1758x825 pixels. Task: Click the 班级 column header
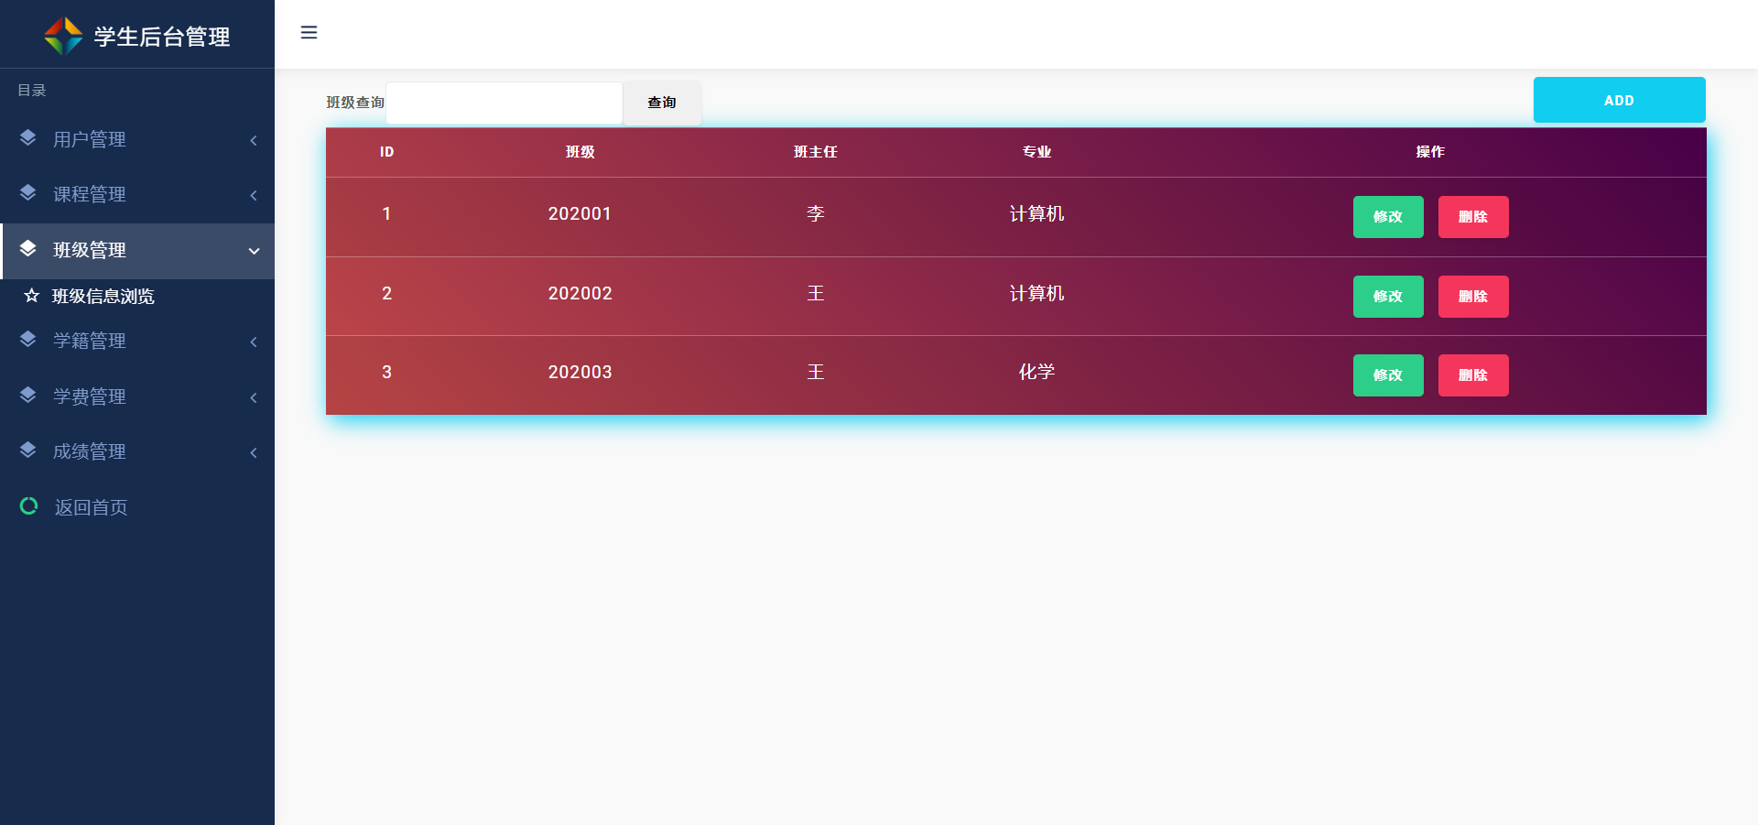click(581, 152)
